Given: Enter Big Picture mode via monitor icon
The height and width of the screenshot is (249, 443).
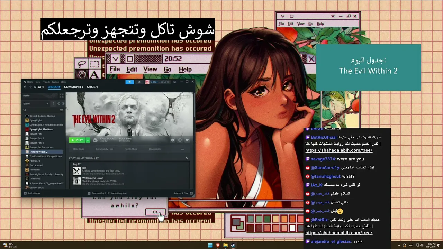Looking at the screenshot, I should (175, 82).
